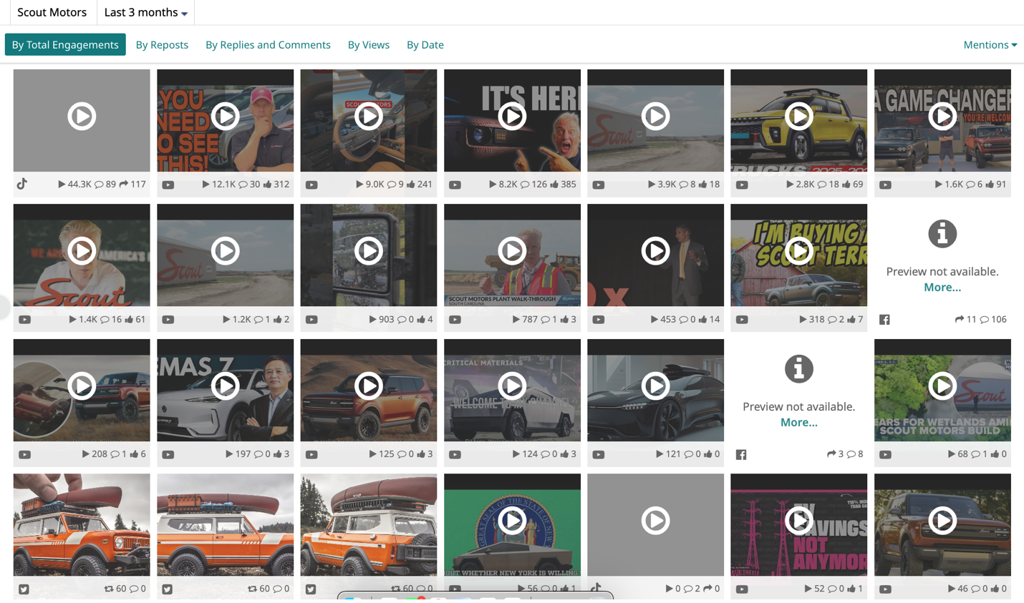Open the first orange Scout canoe photo
1024x603 pixels.
click(82, 525)
